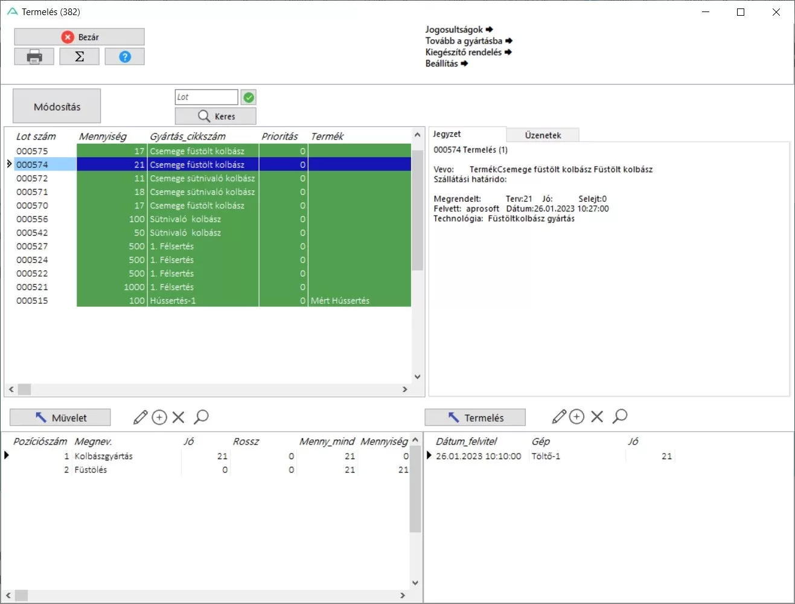Open help with the question mark icon
This screenshot has height=604, width=795.
124,57
